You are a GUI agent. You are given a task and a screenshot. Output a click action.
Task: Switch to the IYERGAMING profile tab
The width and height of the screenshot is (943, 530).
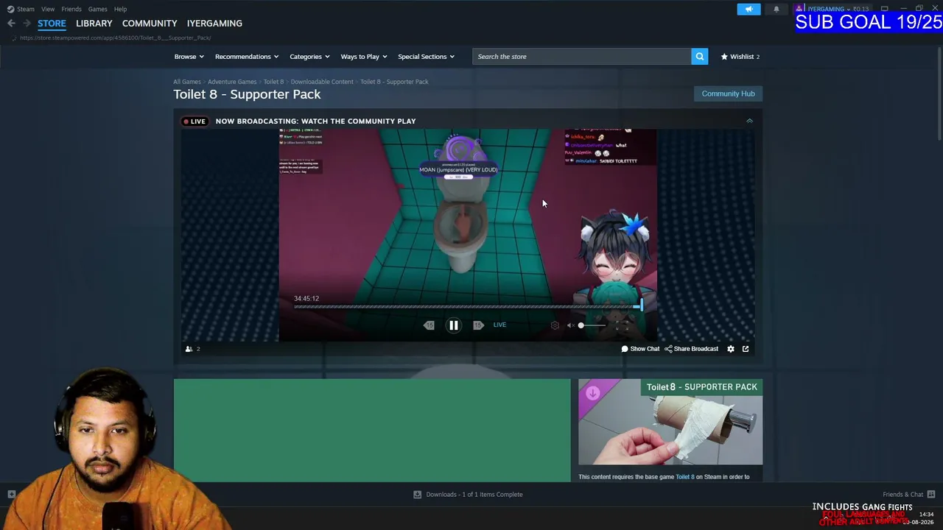[214, 24]
